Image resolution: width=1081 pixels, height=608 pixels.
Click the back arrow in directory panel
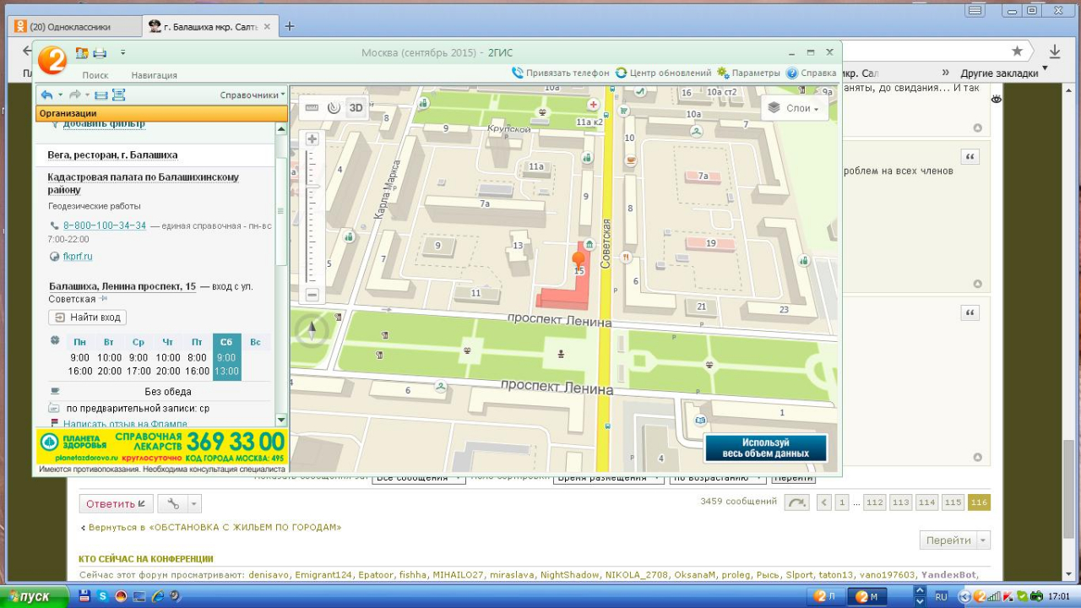click(x=47, y=95)
